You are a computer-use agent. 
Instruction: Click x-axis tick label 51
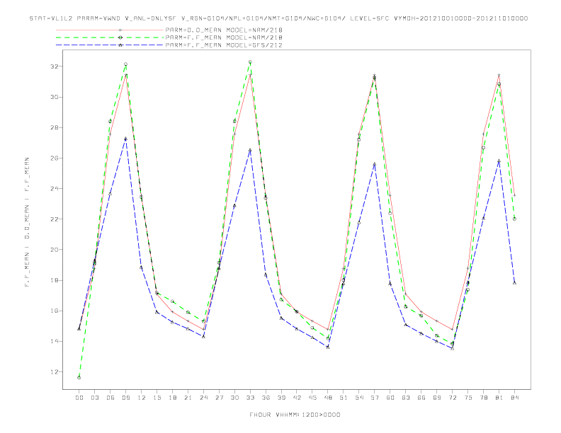[344, 398]
